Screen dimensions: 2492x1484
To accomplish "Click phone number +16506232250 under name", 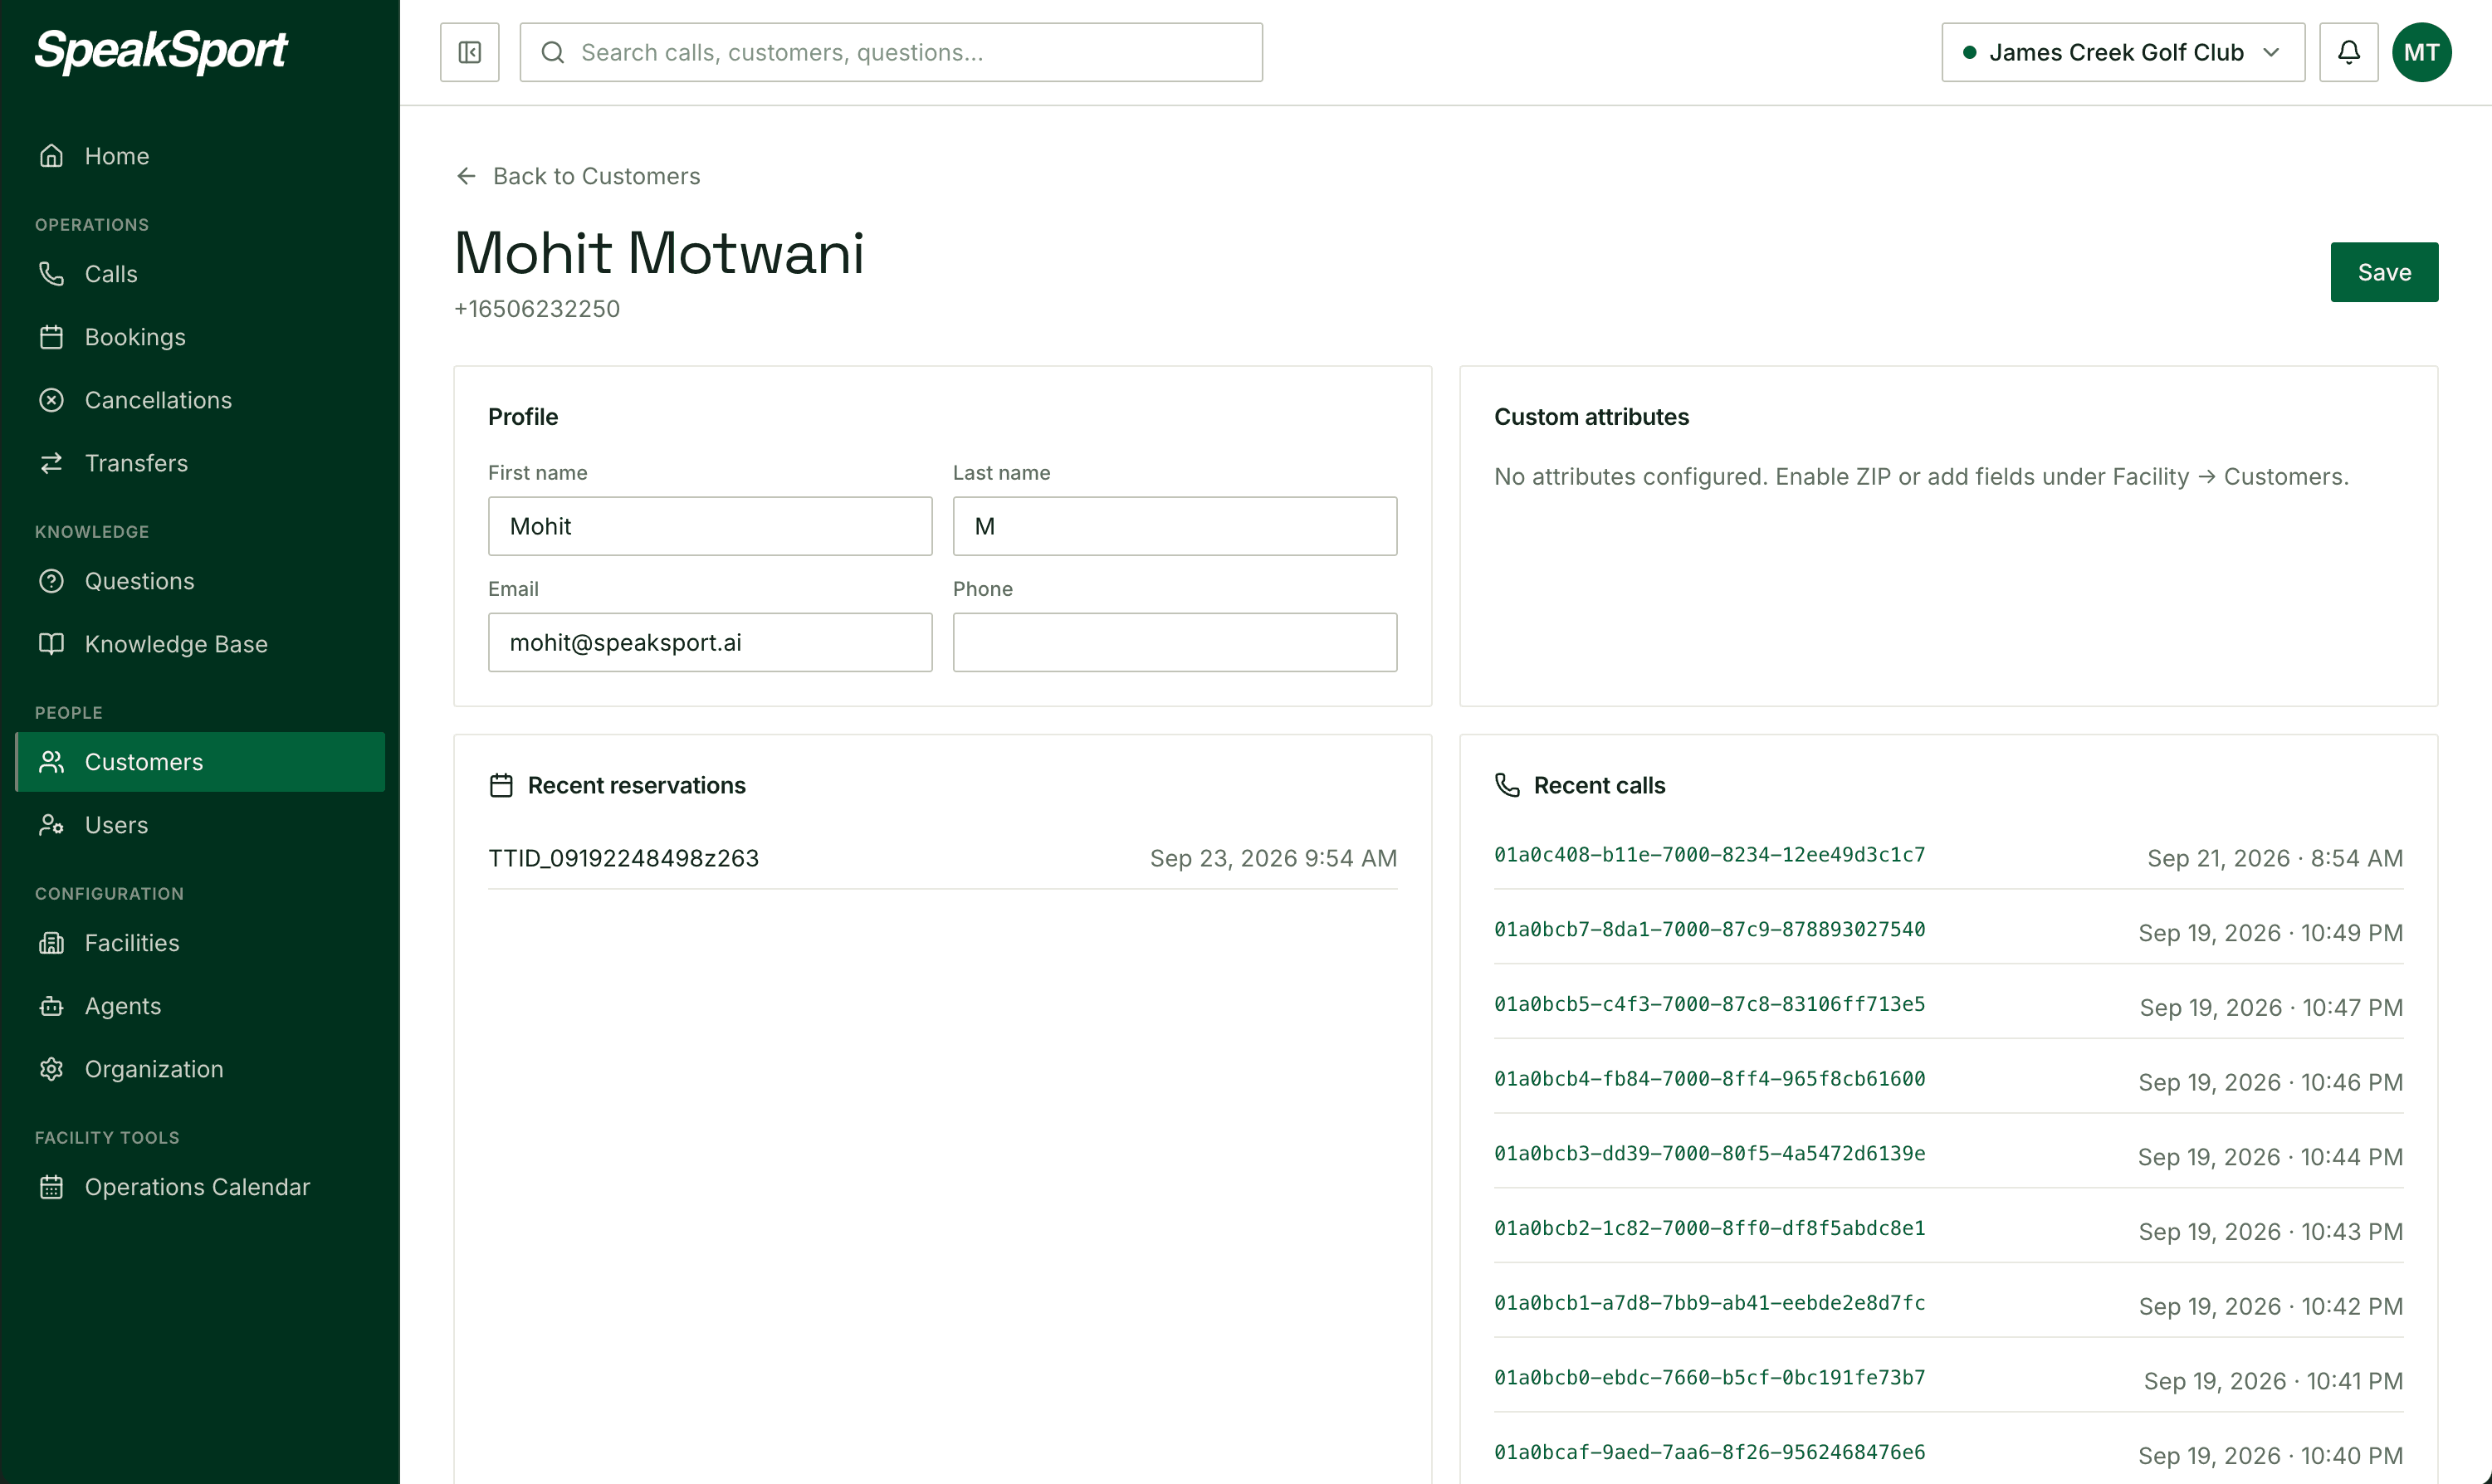I will 537,309.
